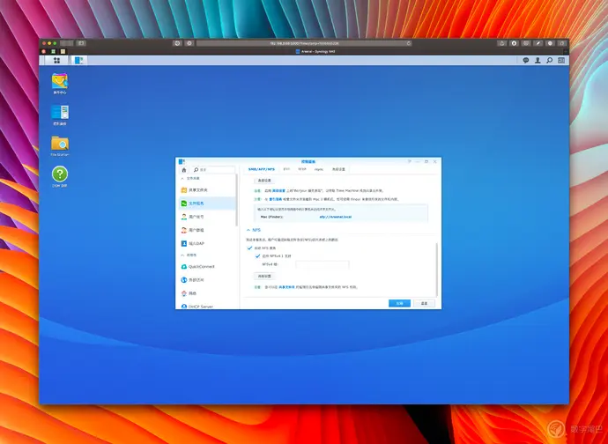Collapse the NFS section chevron

pos(248,230)
